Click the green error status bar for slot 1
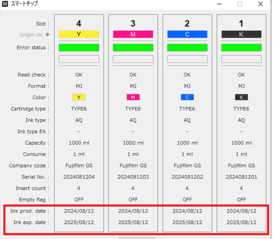 (x=241, y=48)
